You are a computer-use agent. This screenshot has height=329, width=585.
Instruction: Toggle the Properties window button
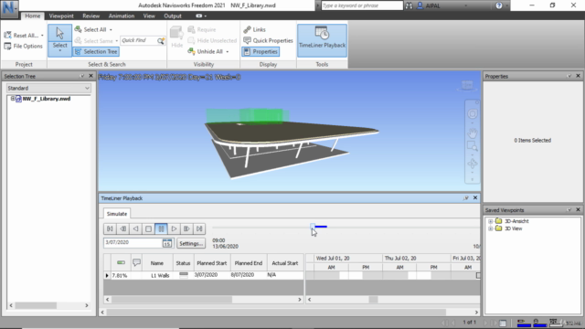[x=261, y=51]
